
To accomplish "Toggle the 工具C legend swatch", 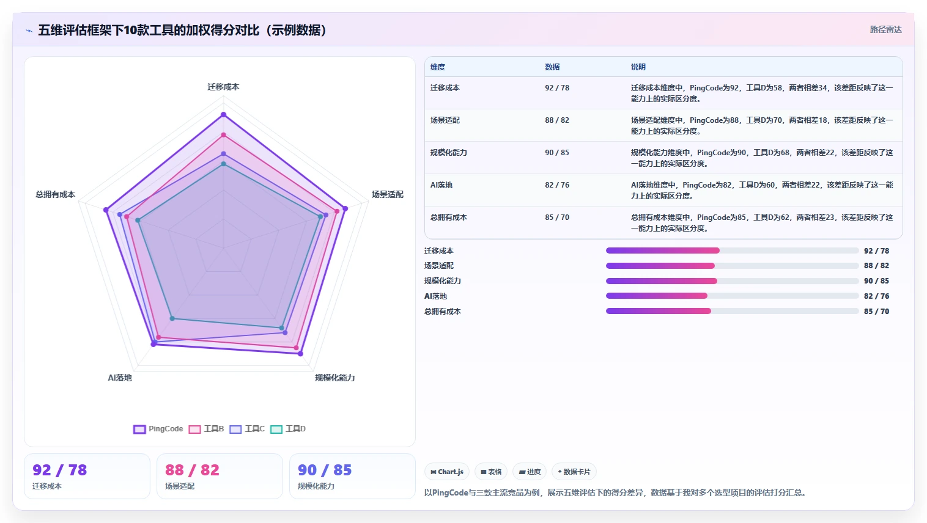I will (x=235, y=429).
